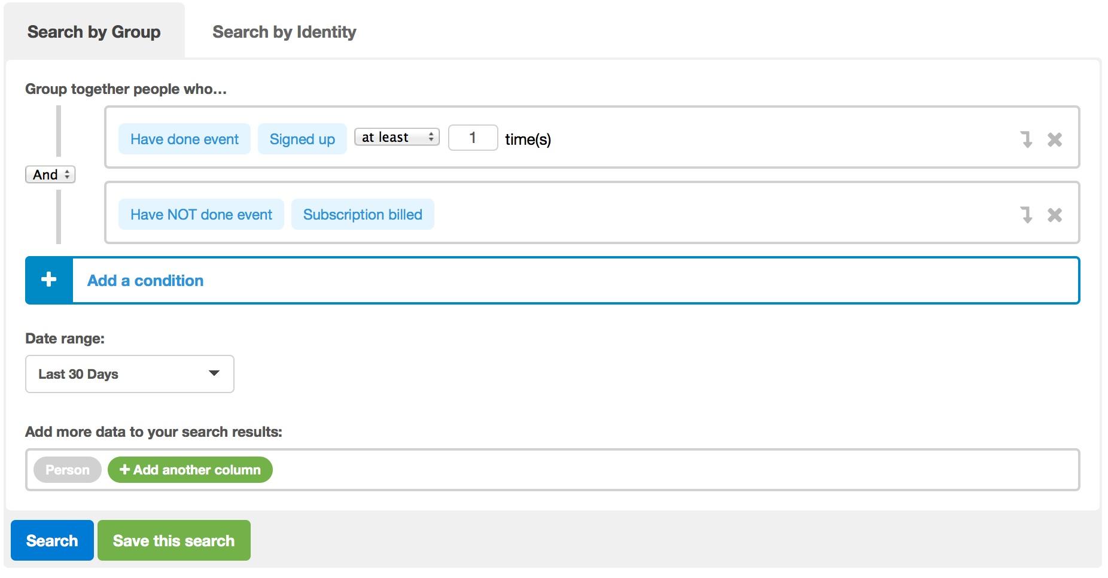Click the Add a condition text link
This screenshot has height=578, width=1108.
click(x=145, y=281)
